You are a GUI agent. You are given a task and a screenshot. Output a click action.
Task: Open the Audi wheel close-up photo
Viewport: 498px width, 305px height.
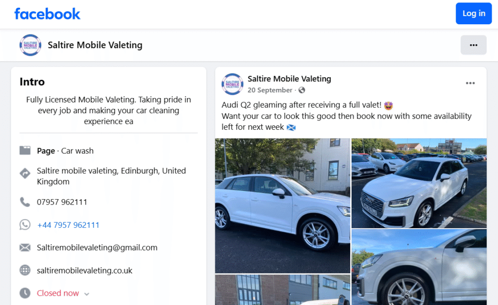419,267
